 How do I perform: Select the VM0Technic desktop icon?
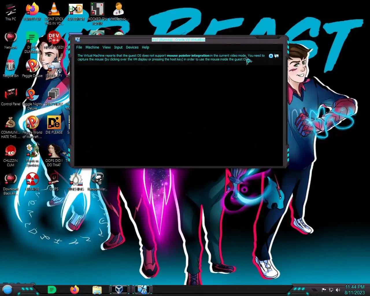point(119,12)
